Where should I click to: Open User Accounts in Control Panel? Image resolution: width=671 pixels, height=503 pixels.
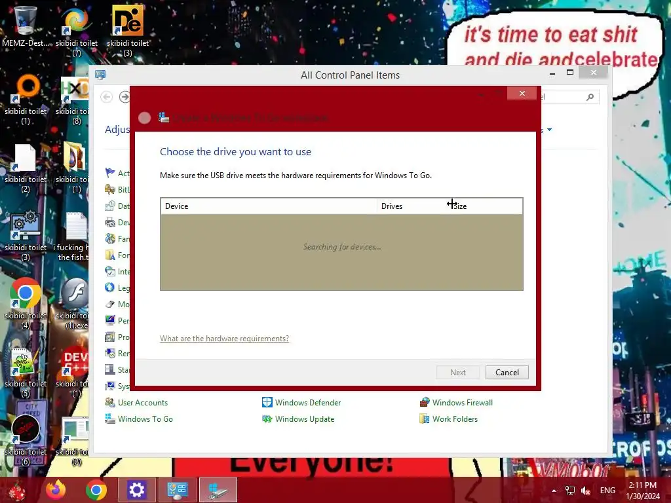142,403
